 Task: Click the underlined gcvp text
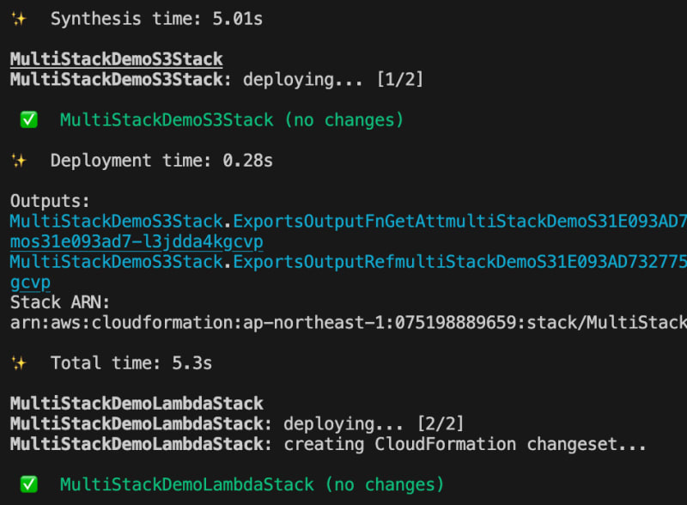click(x=30, y=283)
